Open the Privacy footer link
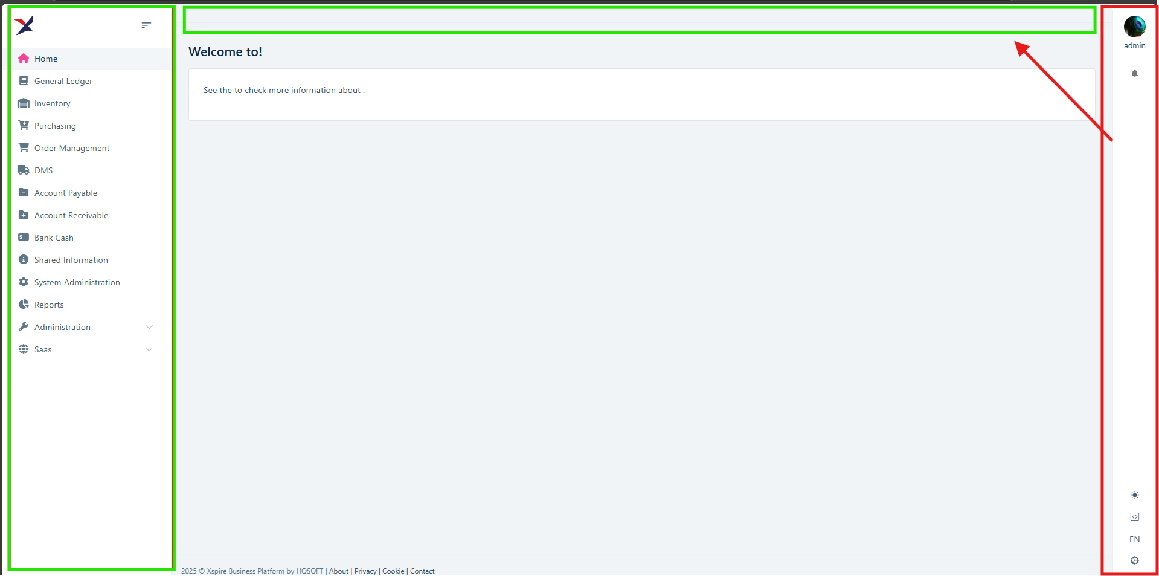Screen dimensions: 1159x576 (x=365, y=571)
